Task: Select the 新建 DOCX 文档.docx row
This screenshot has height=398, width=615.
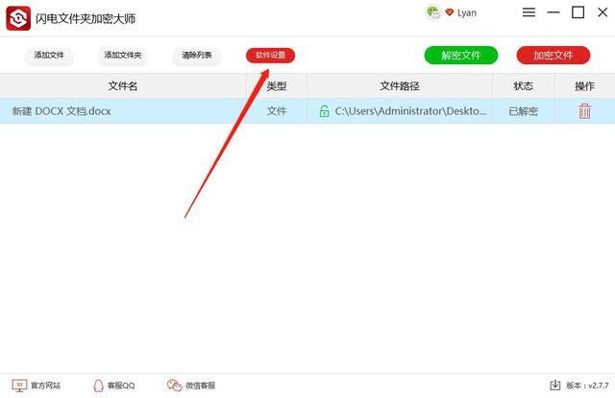Action: pos(307,111)
